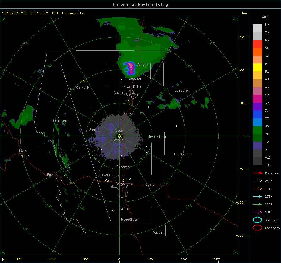This screenshot has width=281, height=263.
Task: Click the Composite_Reflectivity title text
Action: [x=140, y=5]
